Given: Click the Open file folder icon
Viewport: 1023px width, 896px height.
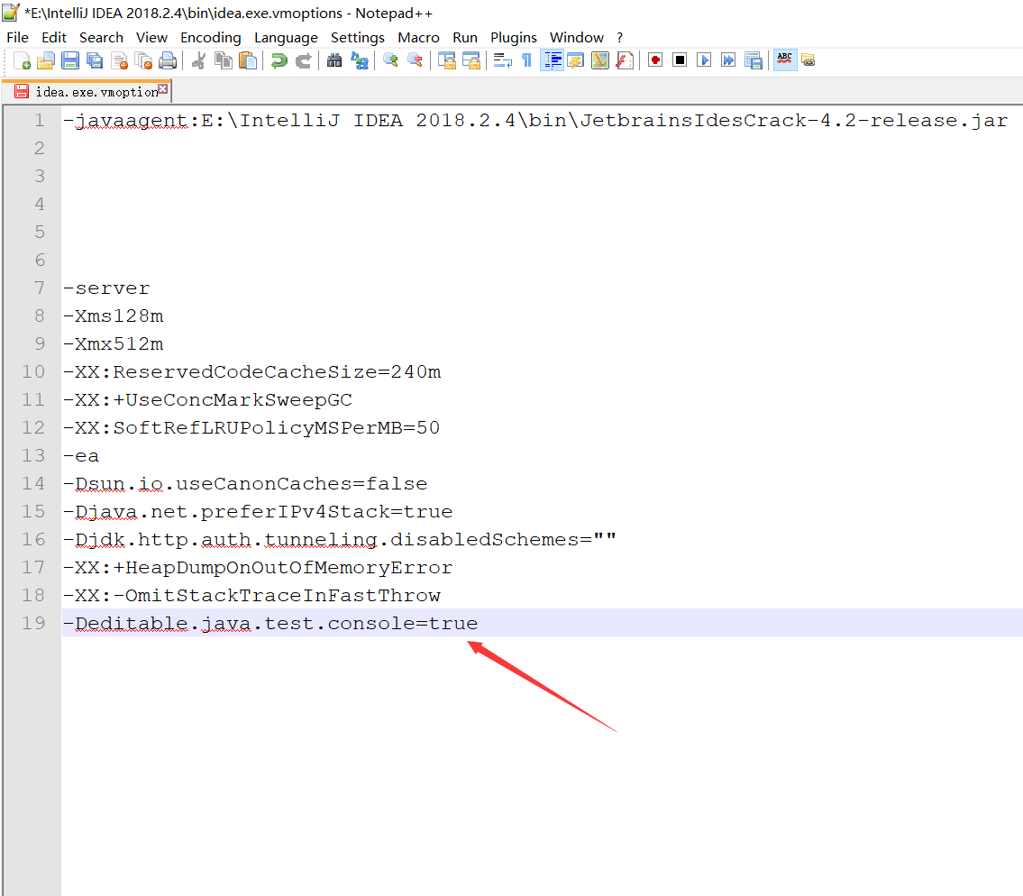Looking at the screenshot, I should coord(46,60).
